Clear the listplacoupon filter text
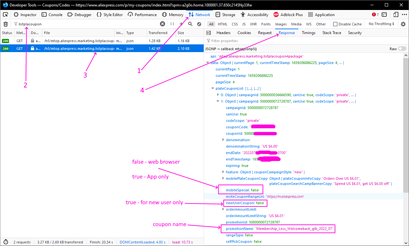This screenshot has height=246, width=409. coord(163,24)
